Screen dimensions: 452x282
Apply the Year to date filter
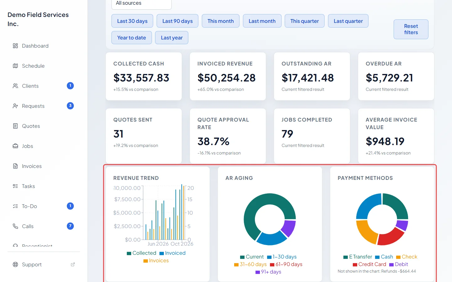(132, 38)
